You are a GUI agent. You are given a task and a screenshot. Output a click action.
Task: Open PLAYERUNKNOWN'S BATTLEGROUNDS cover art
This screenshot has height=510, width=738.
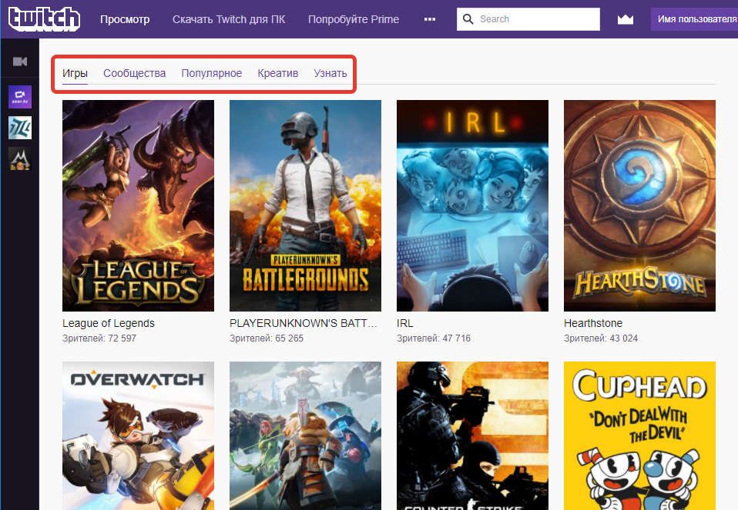click(306, 205)
